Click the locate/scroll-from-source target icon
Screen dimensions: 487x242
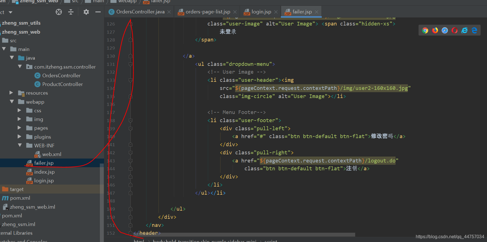point(59,12)
